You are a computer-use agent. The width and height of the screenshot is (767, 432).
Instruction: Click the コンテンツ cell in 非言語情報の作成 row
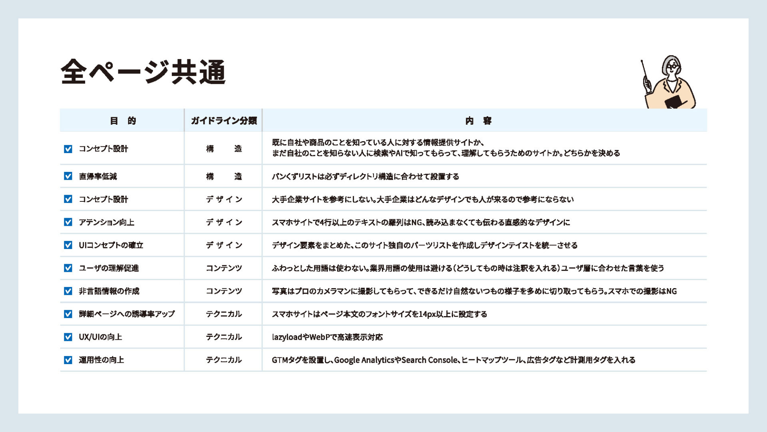(223, 291)
